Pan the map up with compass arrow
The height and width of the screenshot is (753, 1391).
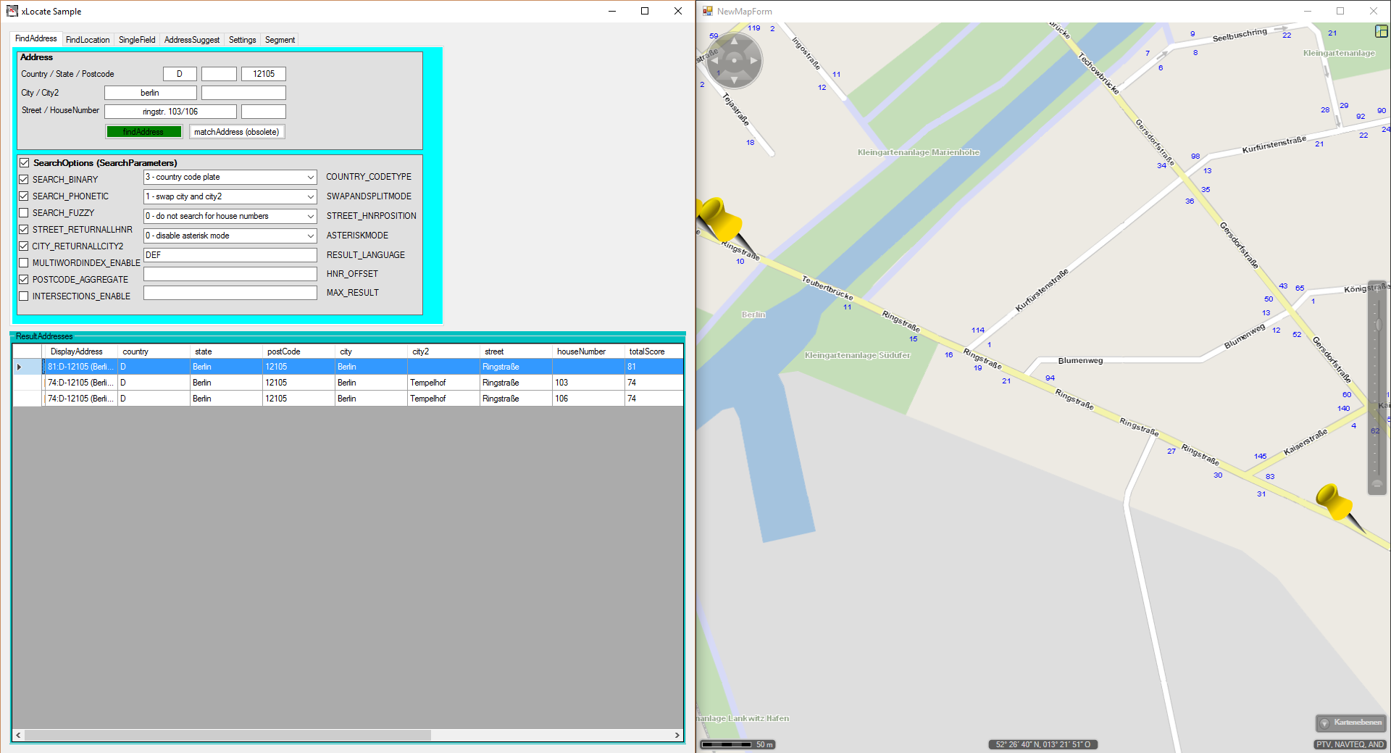click(x=734, y=41)
